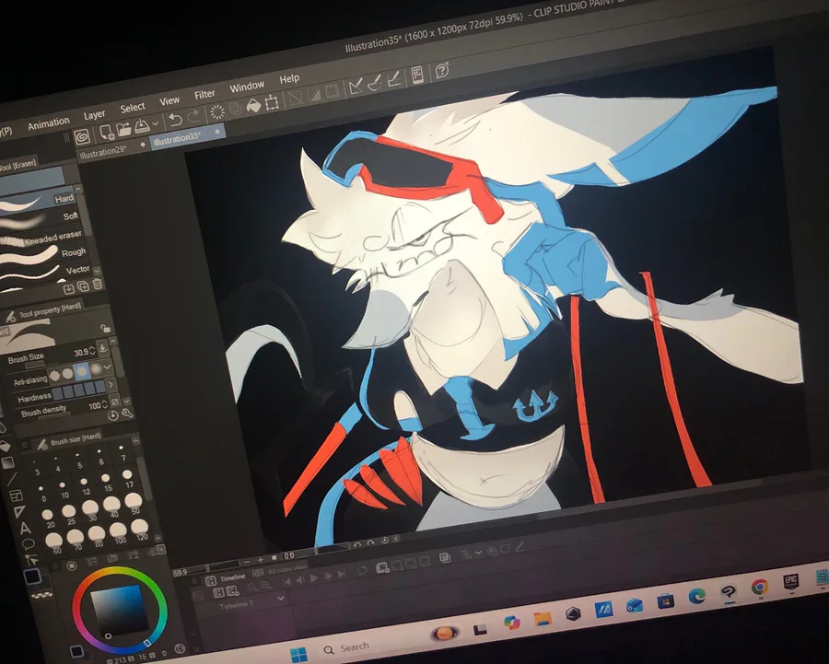Toggle Snap to special ruler icon
Image resolution: width=829 pixels, height=664 pixels.
pos(374,83)
